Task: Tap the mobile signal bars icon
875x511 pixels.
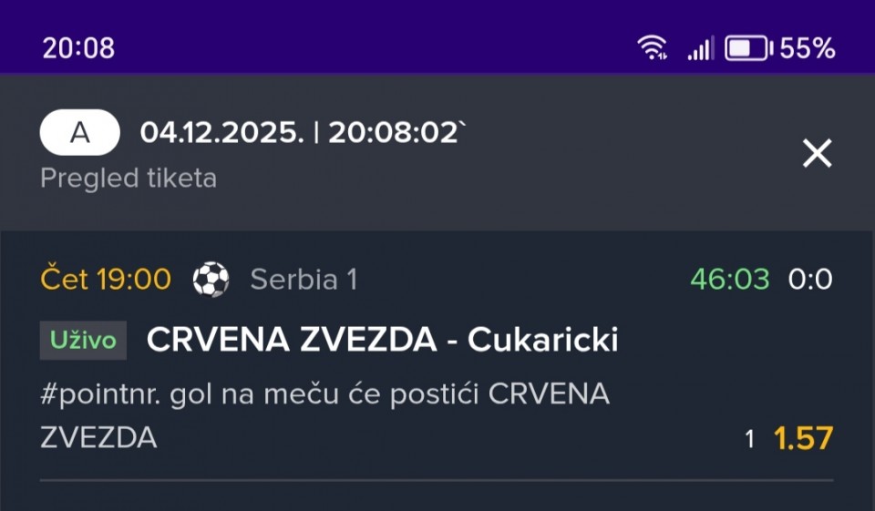Action: tap(700, 48)
